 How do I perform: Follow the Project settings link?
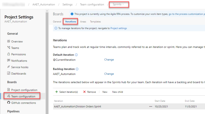pos(119,28)
